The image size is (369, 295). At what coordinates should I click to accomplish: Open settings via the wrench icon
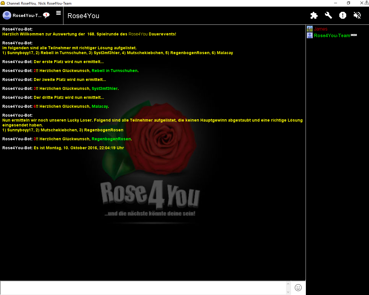[x=328, y=16]
